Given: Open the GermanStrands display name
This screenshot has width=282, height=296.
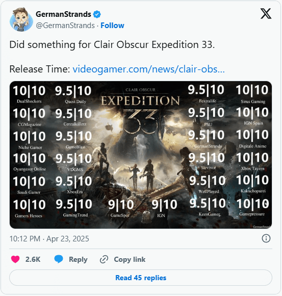Looking at the screenshot, I should (63, 14).
